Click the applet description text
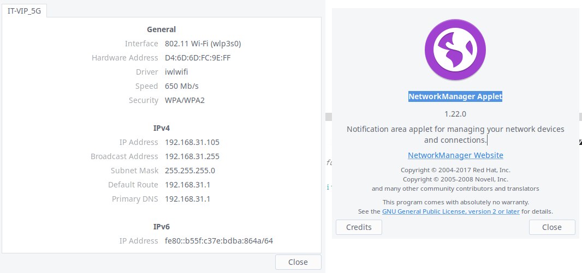 click(455, 135)
